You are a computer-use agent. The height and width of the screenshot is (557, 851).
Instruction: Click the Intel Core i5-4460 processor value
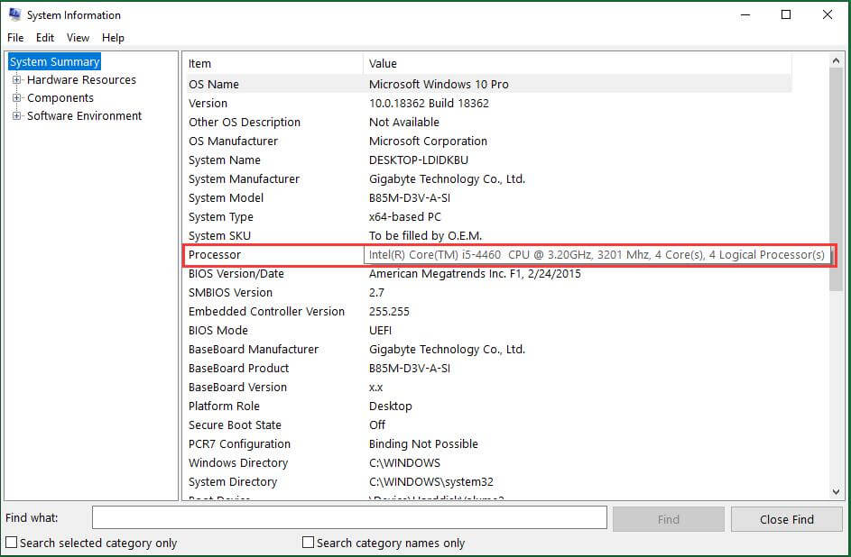coord(597,255)
